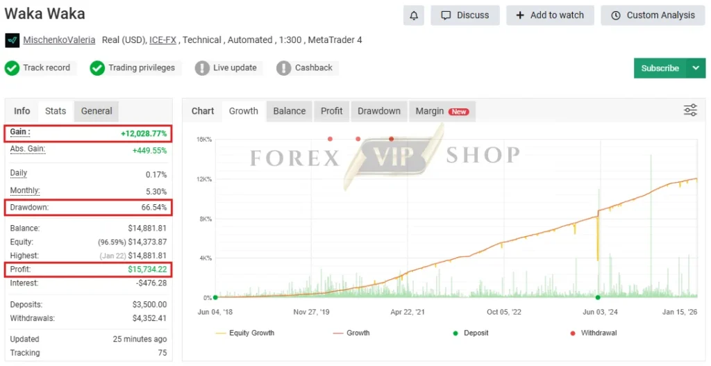Select the Stats tab
The height and width of the screenshot is (366, 711).
[56, 111]
